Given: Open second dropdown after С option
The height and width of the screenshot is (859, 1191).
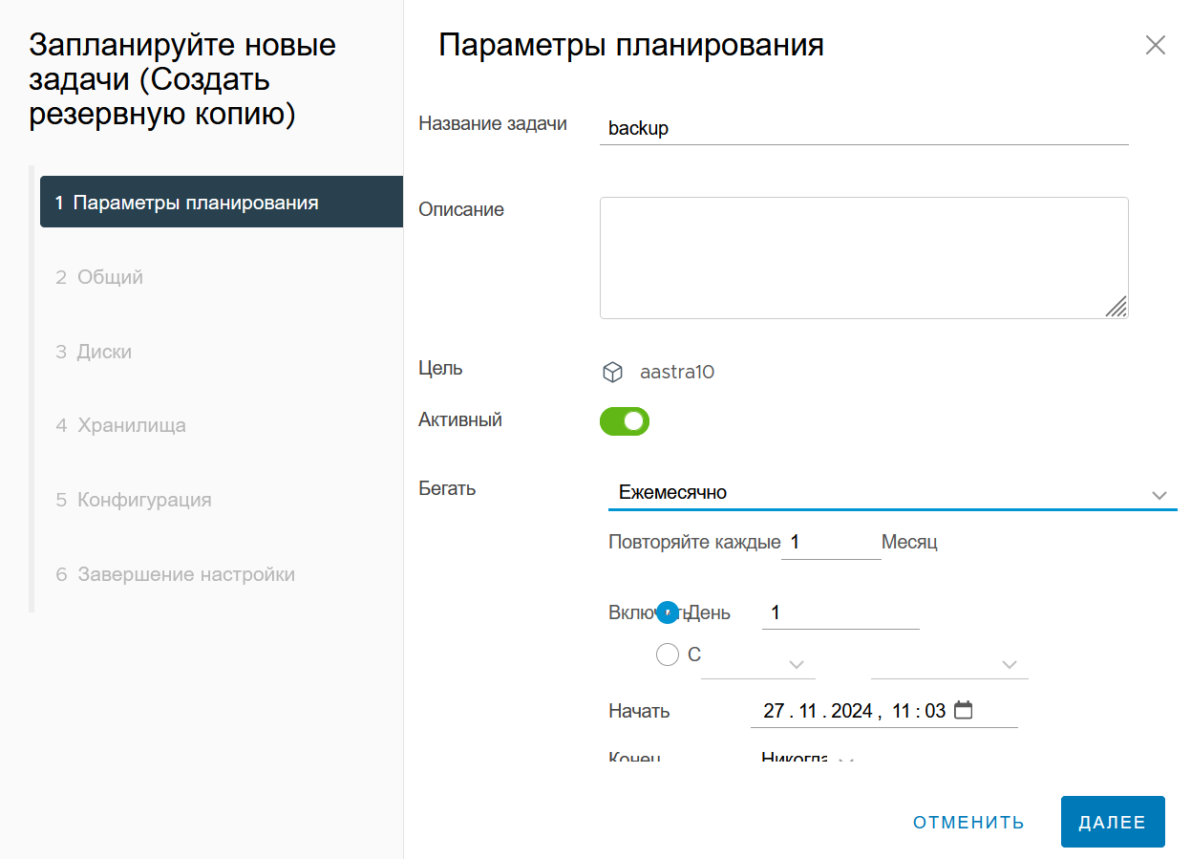Looking at the screenshot, I should tap(949, 662).
